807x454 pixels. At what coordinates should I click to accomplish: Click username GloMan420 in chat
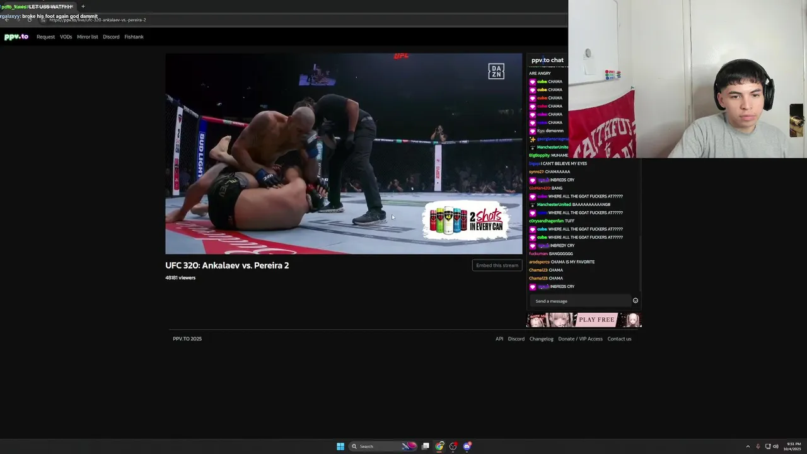[x=539, y=188]
